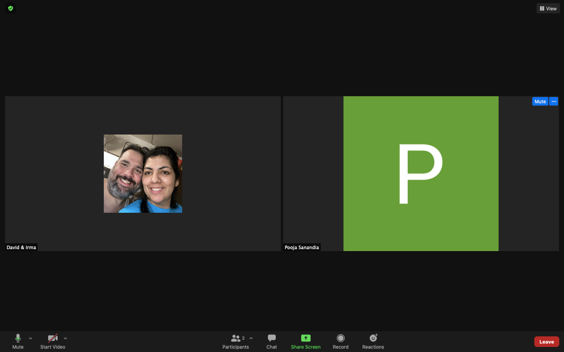Screen dimensions: 564x352
Task: Expand the arrow next to Participants
Action: click(251, 338)
